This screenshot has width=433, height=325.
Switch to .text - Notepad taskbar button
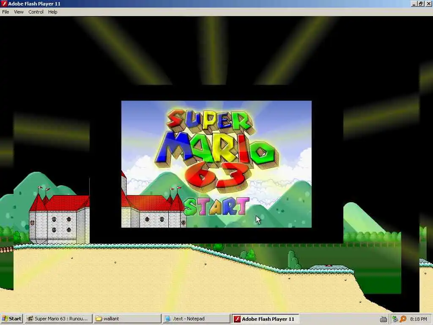tap(196, 319)
